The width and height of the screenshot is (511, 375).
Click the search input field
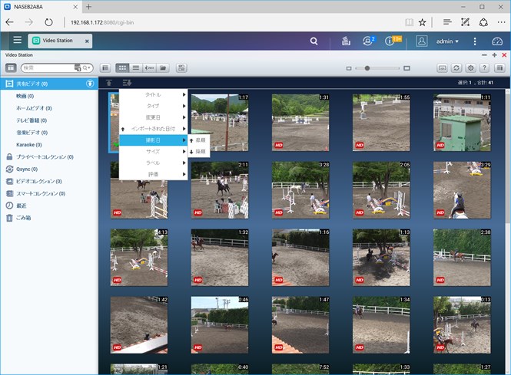tap(48, 67)
